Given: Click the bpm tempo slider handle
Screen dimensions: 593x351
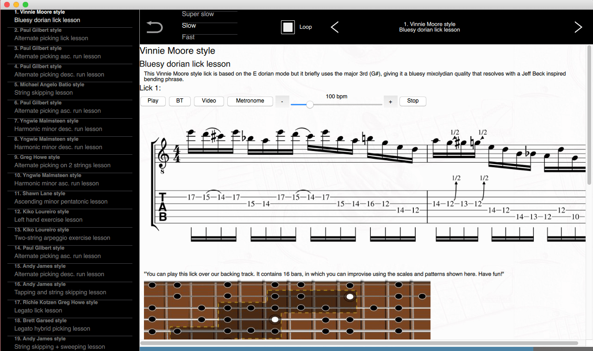Looking at the screenshot, I should [310, 105].
